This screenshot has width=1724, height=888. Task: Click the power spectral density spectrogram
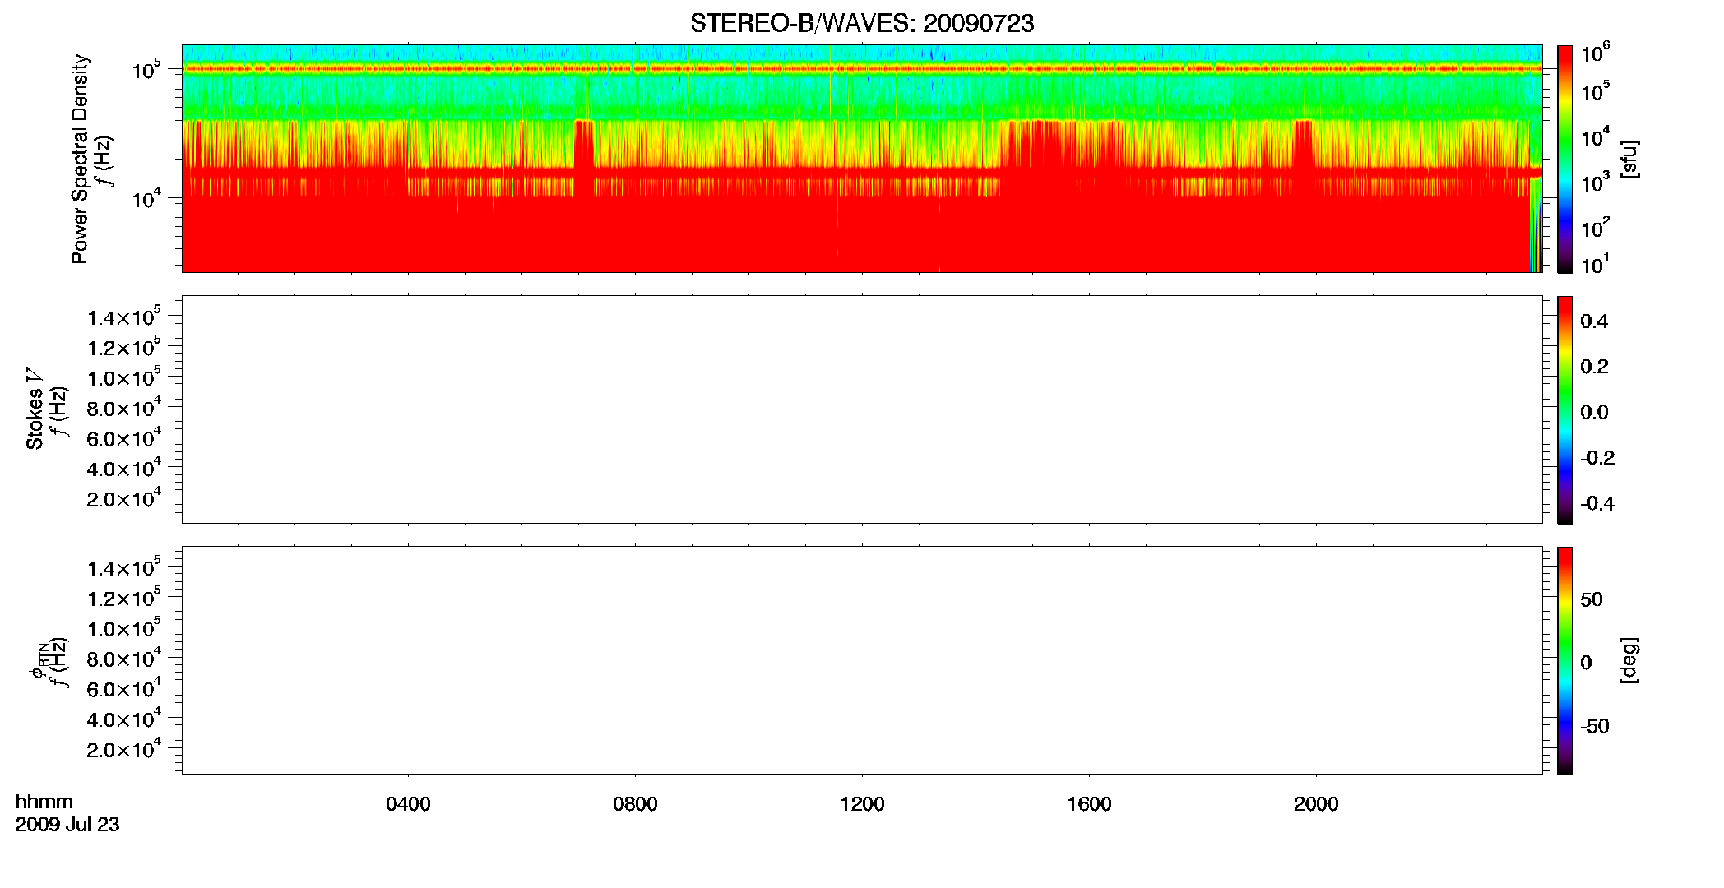[x=862, y=159]
